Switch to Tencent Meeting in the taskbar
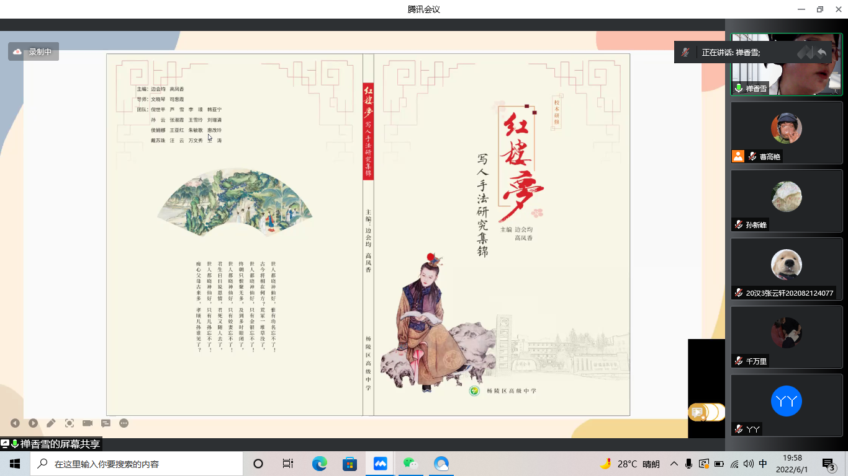The height and width of the screenshot is (476, 848). coord(381,464)
